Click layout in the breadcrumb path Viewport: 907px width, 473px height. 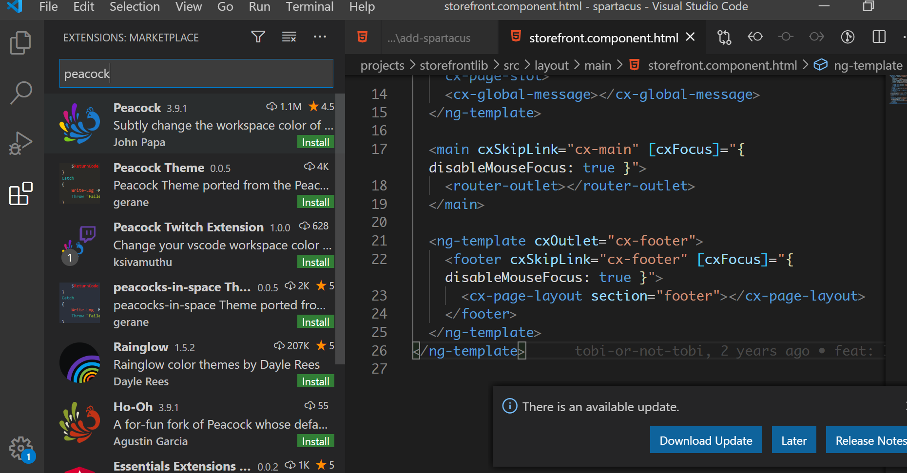coord(551,65)
